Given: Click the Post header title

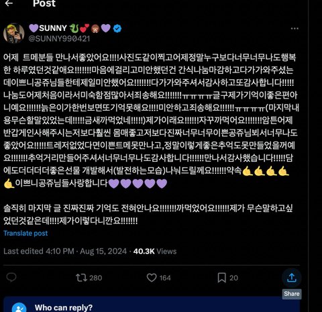Looking at the screenshot, I should 44,3.
